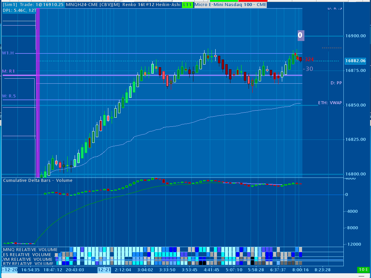Viewport: 371px width, 278px height.
Task: Click the RTY RELATIVE VOLUME row label
Action: pos(28,264)
